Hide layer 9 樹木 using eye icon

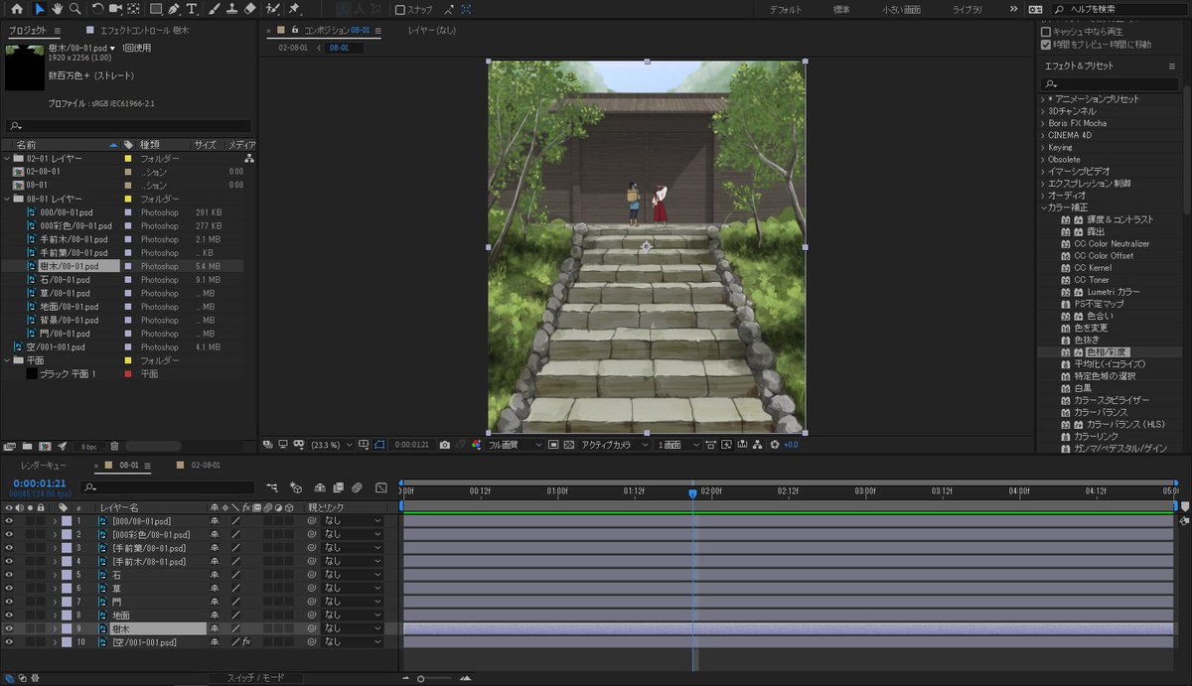pos(9,628)
